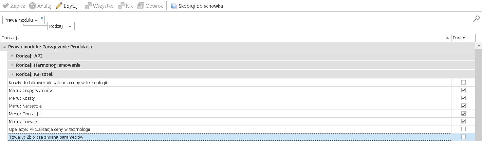Click the Nic deselect-all icon
The width and height of the screenshot is (482, 141).
[121, 6]
